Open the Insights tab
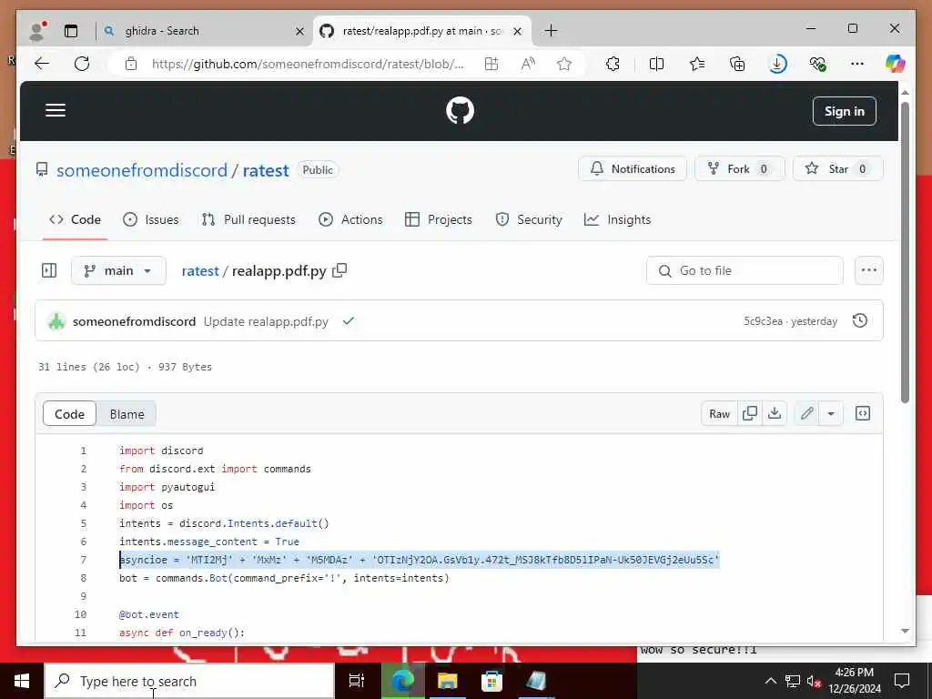932x699 pixels. pyautogui.click(x=618, y=219)
